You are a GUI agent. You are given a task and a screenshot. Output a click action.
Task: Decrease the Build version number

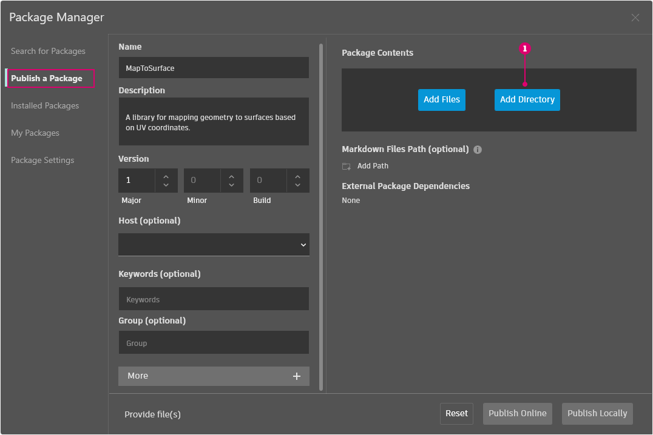297,185
